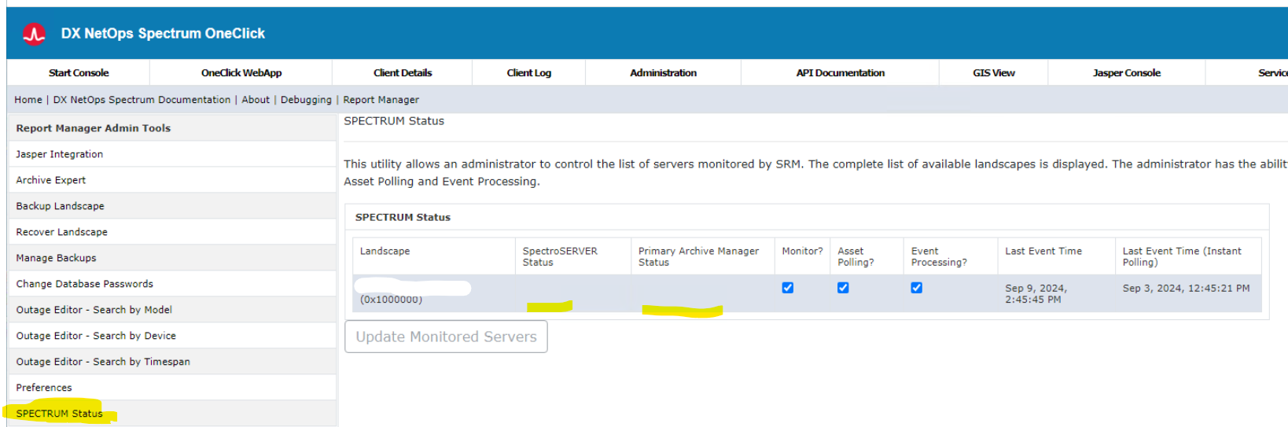The width and height of the screenshot is (1288, 427).
Task: Select the Administration tab
Action: click(x=663, y=72)
